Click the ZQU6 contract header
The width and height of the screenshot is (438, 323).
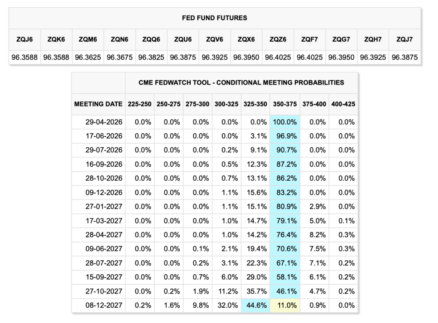[183, 39]
